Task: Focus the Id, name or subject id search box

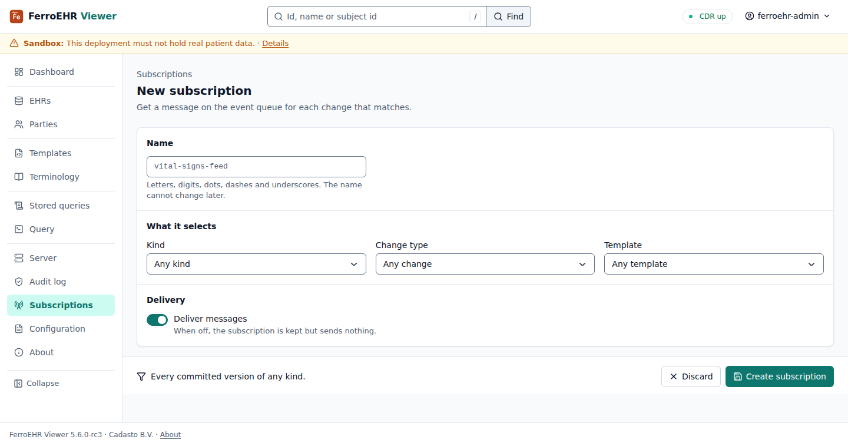Action: pyautogui.click(x=377, y=16)
